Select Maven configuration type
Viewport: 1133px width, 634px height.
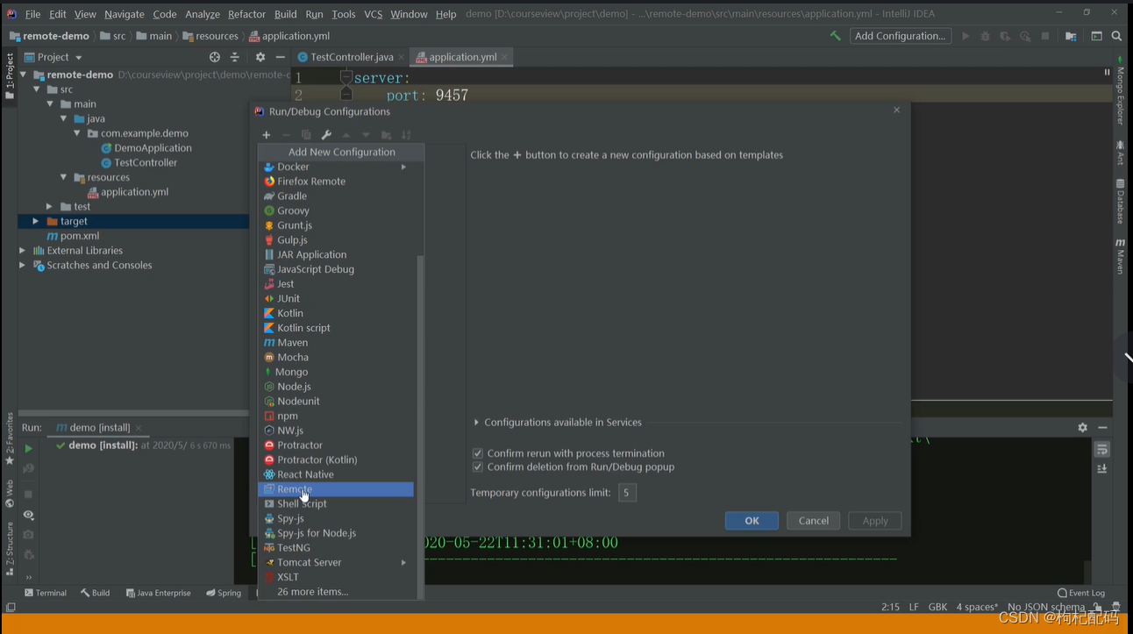coord(336,343)
